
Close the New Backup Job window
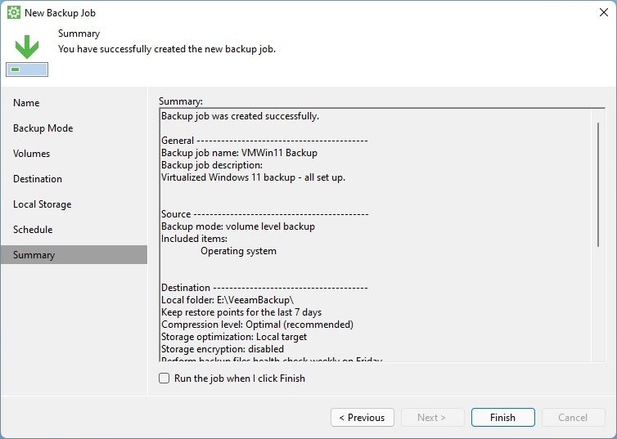tap(604, 12)
